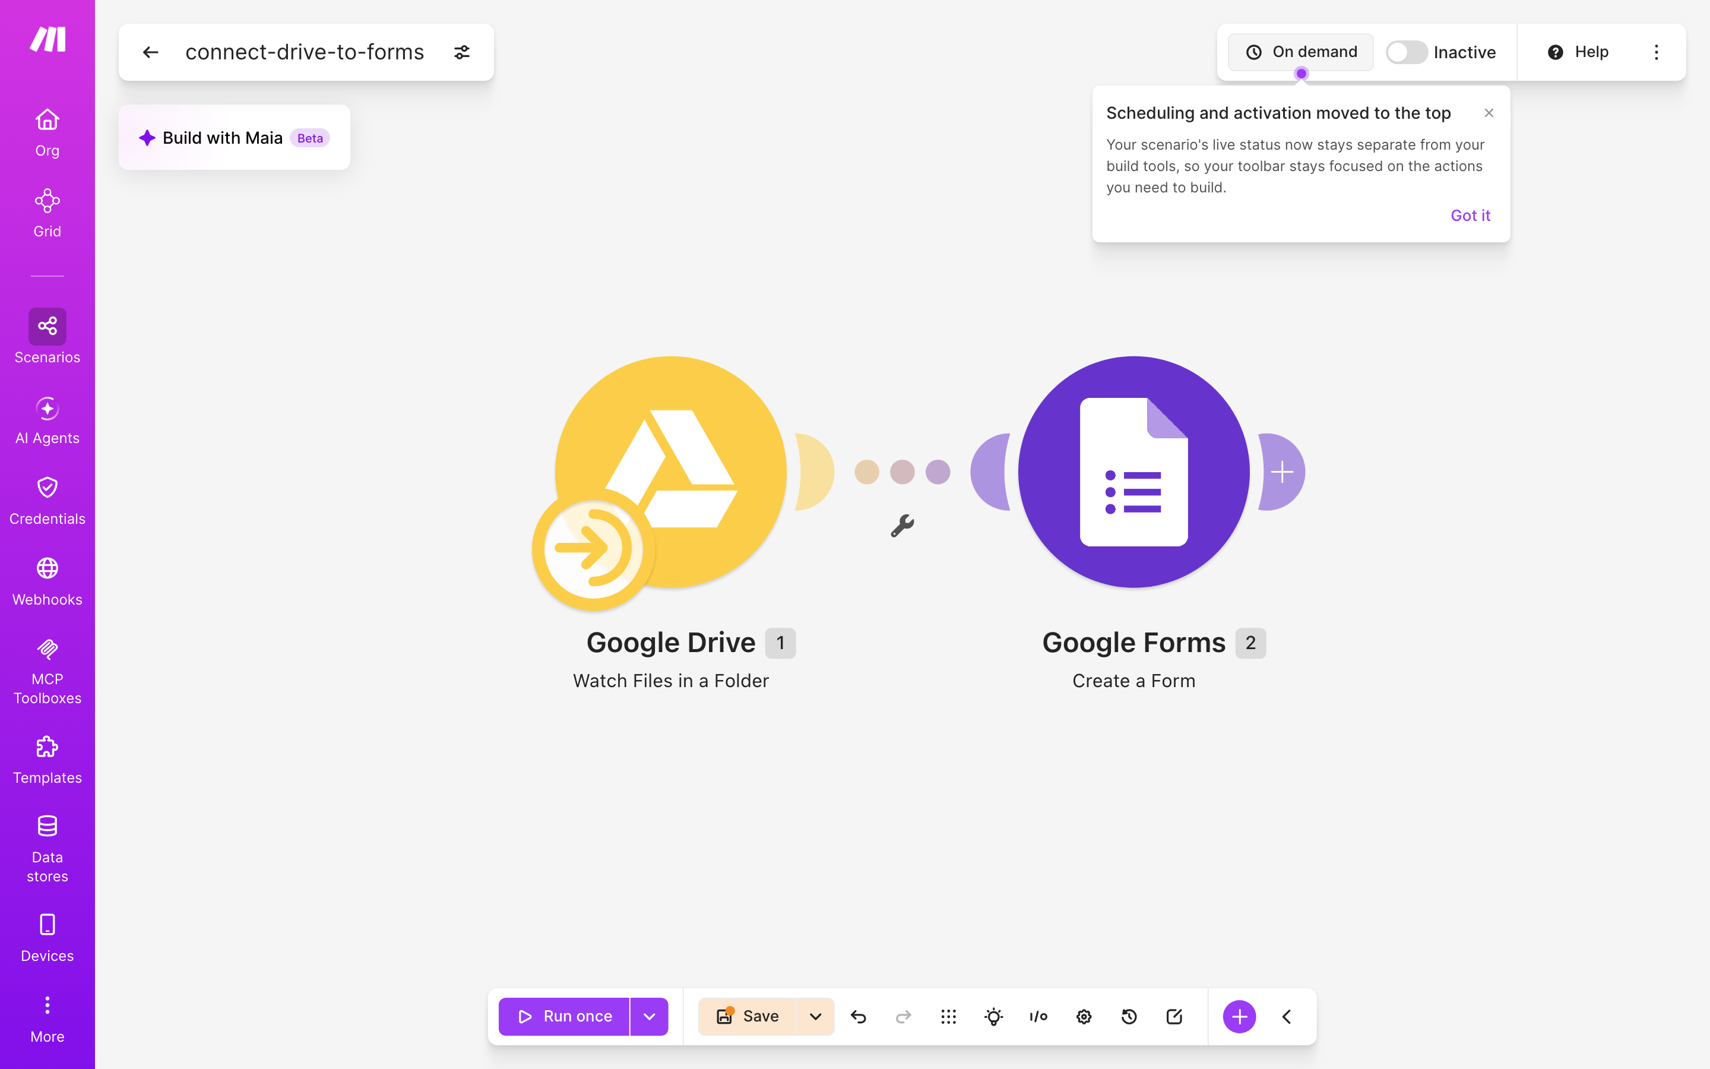
Task: Open scenario inputs and outputs icon
Action: pyautogui.click(x=1038, y=1017)
